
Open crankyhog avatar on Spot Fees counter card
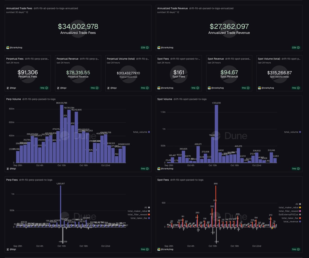tap(159, 88)
